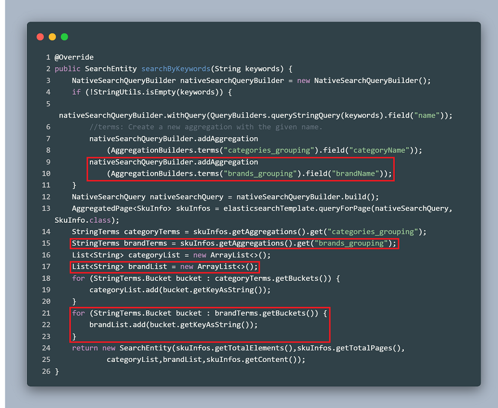Click the if keyword on line 4
The width and height of the screenshot is (498, 408).
pyautogui.click(x=76, y=92)
